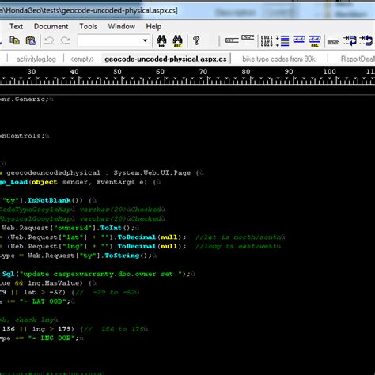Click column 50 on the ruler
Screen dimensions: 375x375
point(117,71)
